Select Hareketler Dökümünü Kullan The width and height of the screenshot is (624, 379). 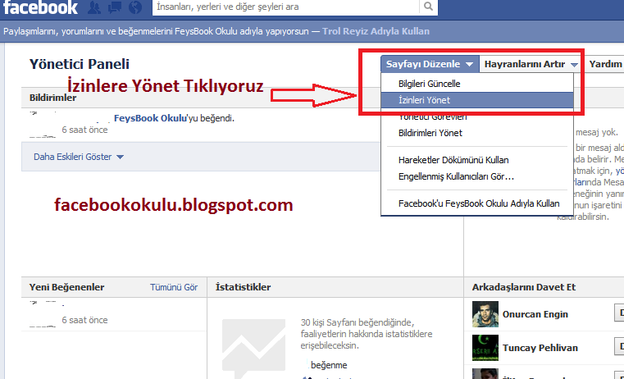coord(476,160)
